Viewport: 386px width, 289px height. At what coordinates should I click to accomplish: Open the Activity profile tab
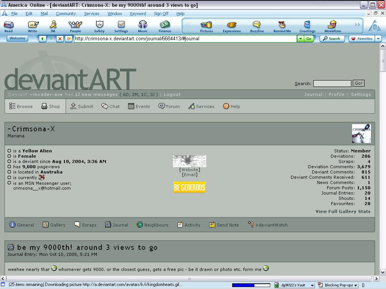click(189, 225)
